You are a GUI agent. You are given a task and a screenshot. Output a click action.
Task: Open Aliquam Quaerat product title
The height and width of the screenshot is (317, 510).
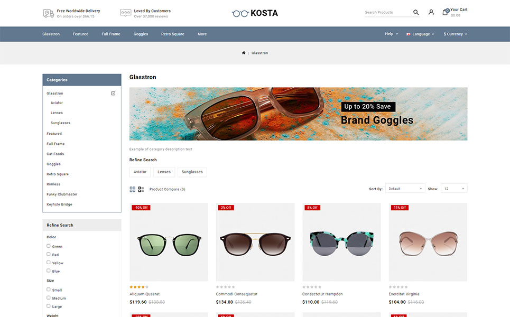[x=145, y=294]
